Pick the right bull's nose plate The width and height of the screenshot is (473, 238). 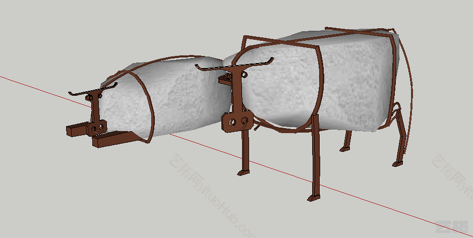[237, 121]
